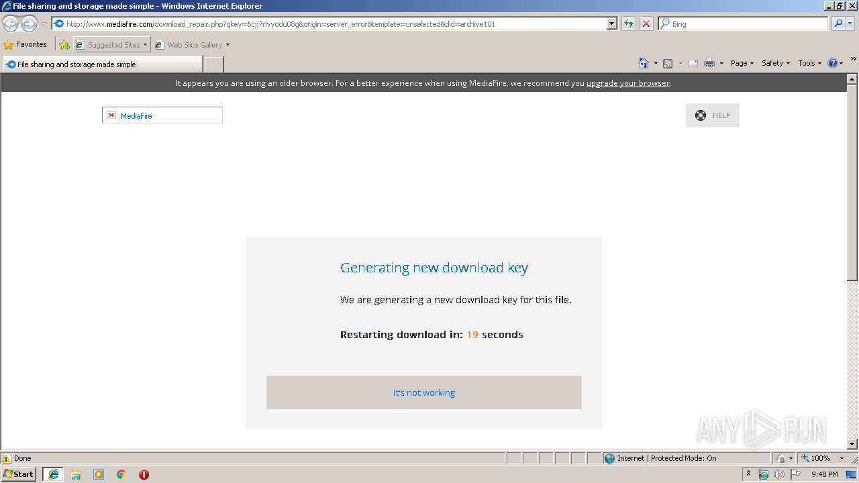
Task: Click the RSS feeds icon
Action: (668, 63)
